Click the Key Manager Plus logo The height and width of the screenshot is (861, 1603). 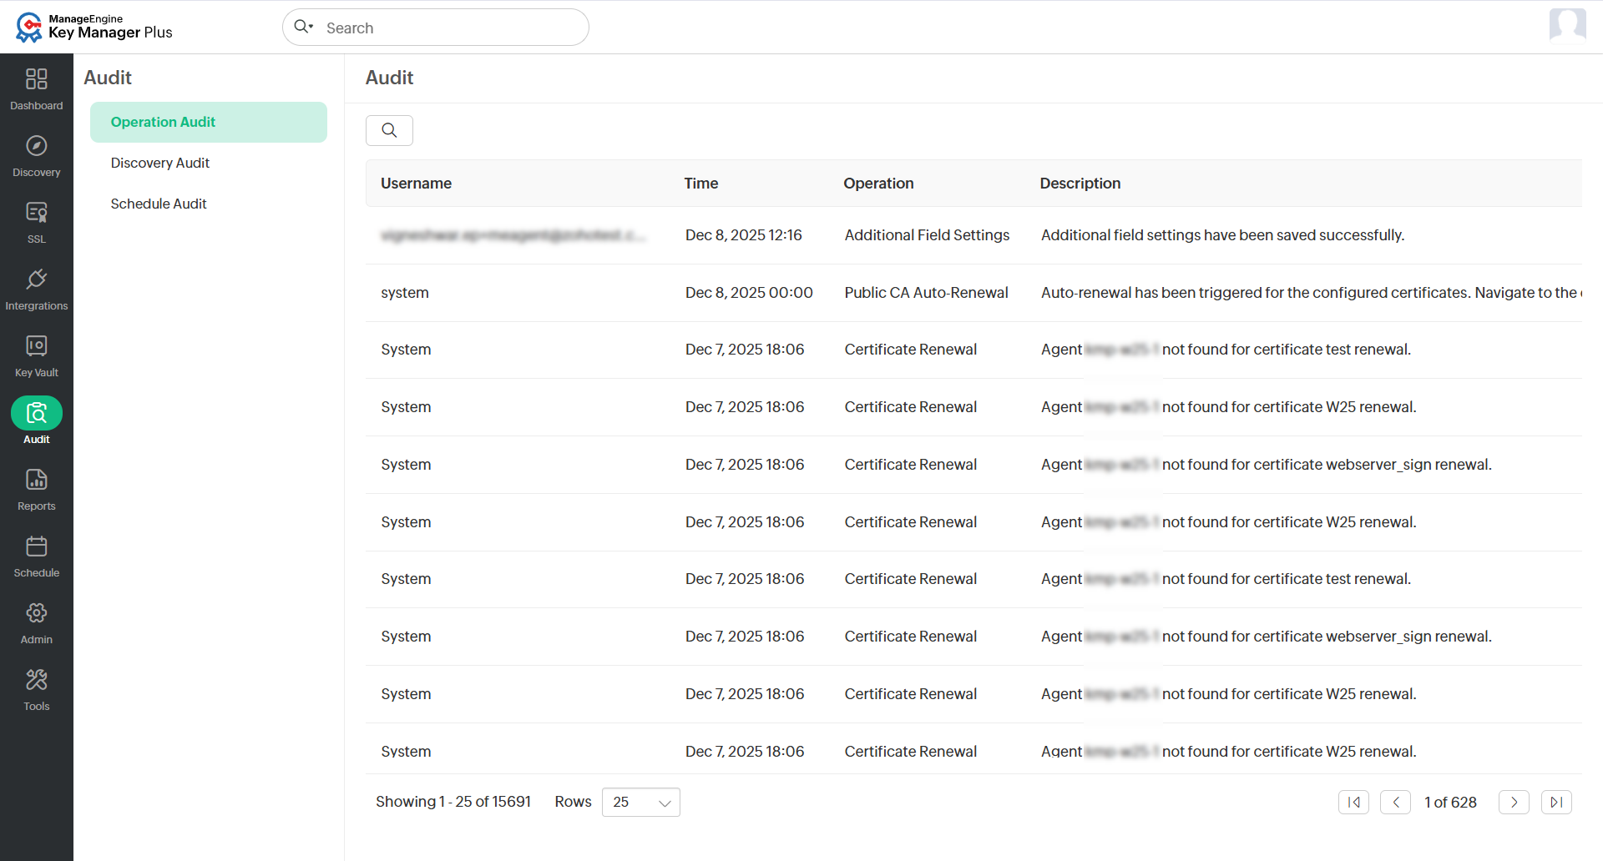94,27
